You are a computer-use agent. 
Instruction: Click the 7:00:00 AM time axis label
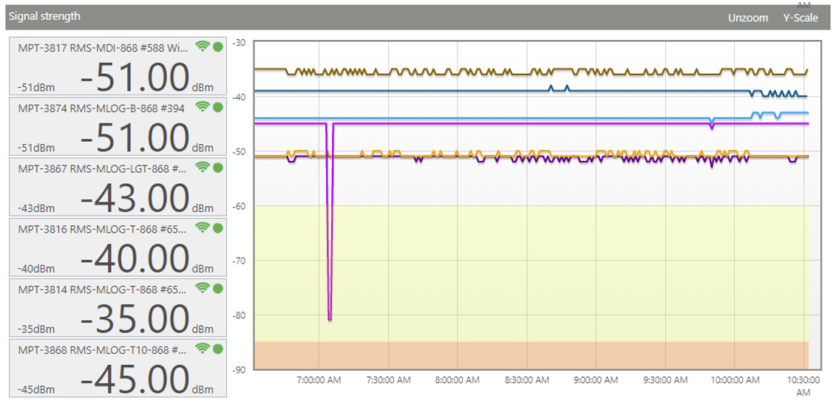click(x=319, y=380)
